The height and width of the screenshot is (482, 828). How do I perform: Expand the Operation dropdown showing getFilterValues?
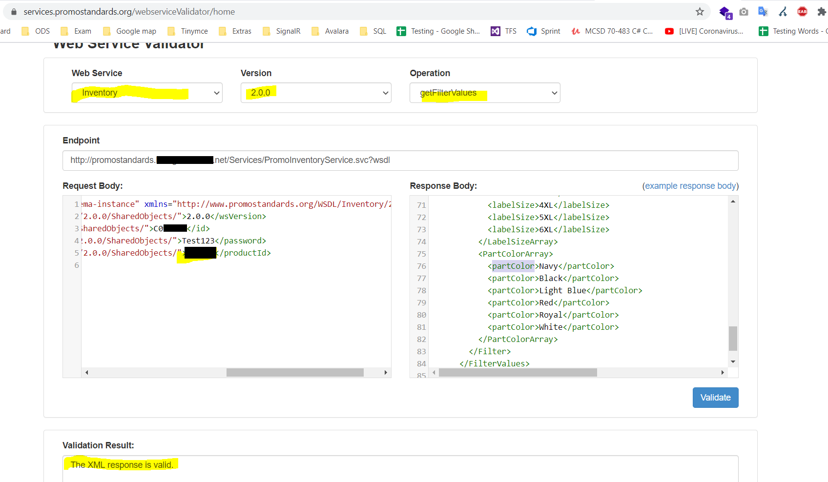pos(485,93)
